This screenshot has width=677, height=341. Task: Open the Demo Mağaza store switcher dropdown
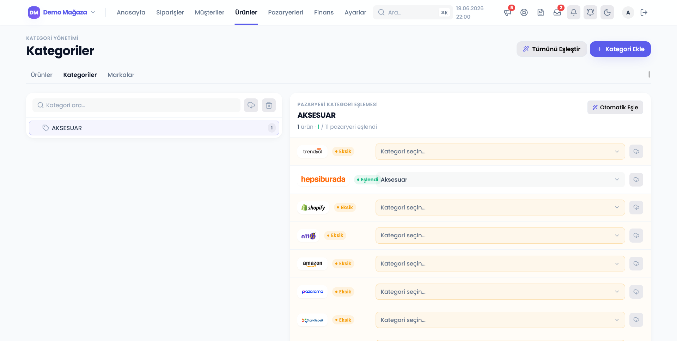(x=62, y=12)
